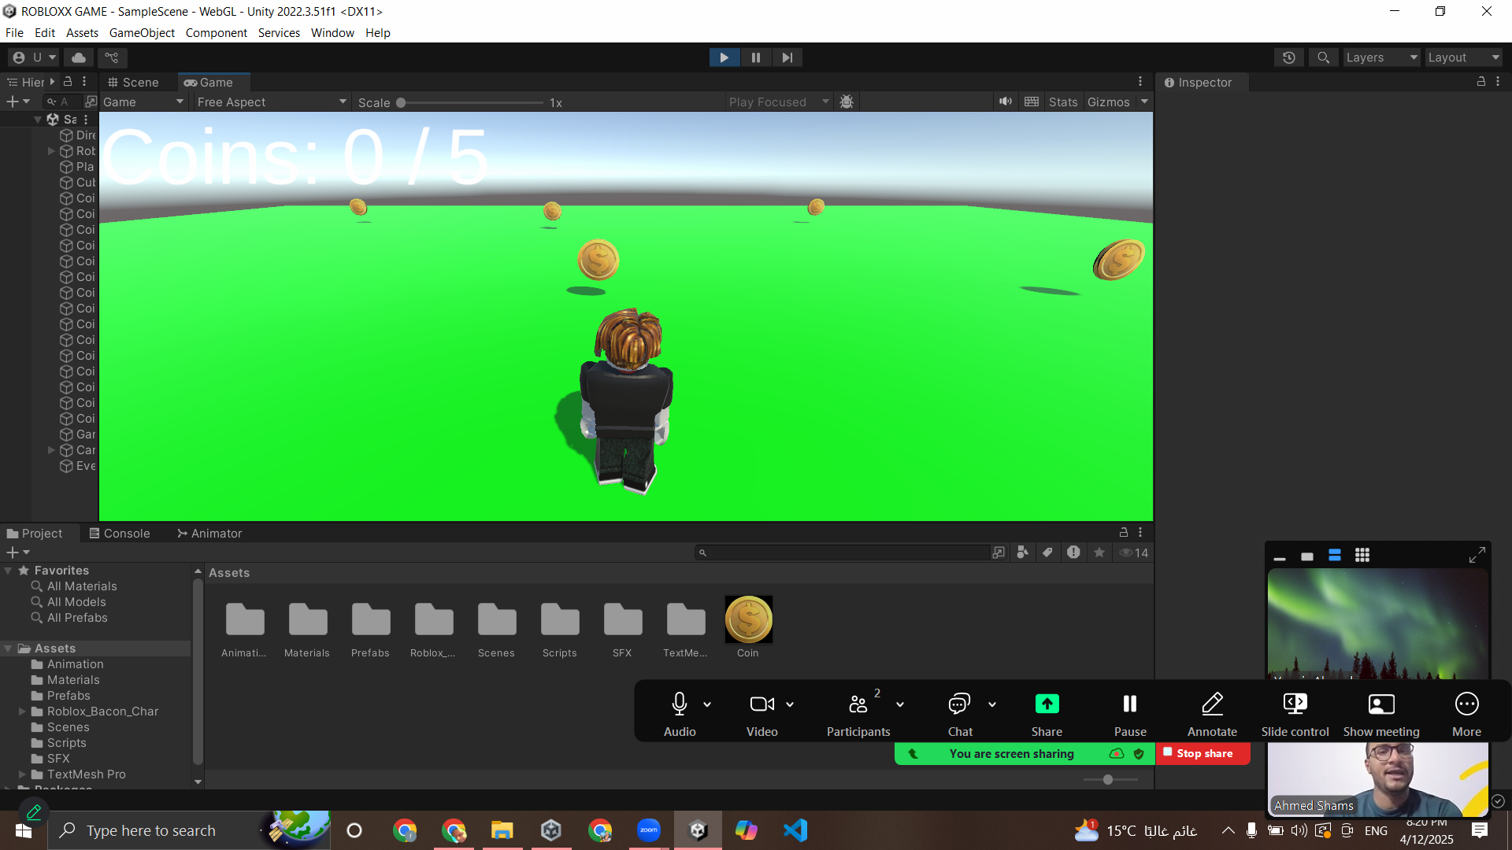Open Unity Cloud services icon
Viewport: 1512px width, 850px height.
pos(79,57)
